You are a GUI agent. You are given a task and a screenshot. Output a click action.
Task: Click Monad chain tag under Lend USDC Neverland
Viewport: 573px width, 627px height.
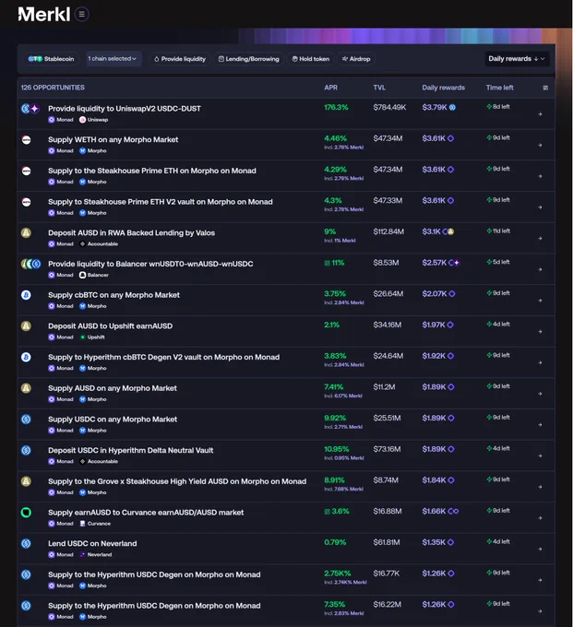[61, 555]
